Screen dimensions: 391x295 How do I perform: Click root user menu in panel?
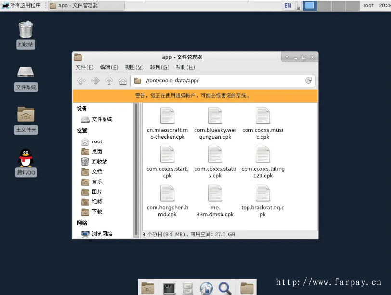tap(368, 5)
